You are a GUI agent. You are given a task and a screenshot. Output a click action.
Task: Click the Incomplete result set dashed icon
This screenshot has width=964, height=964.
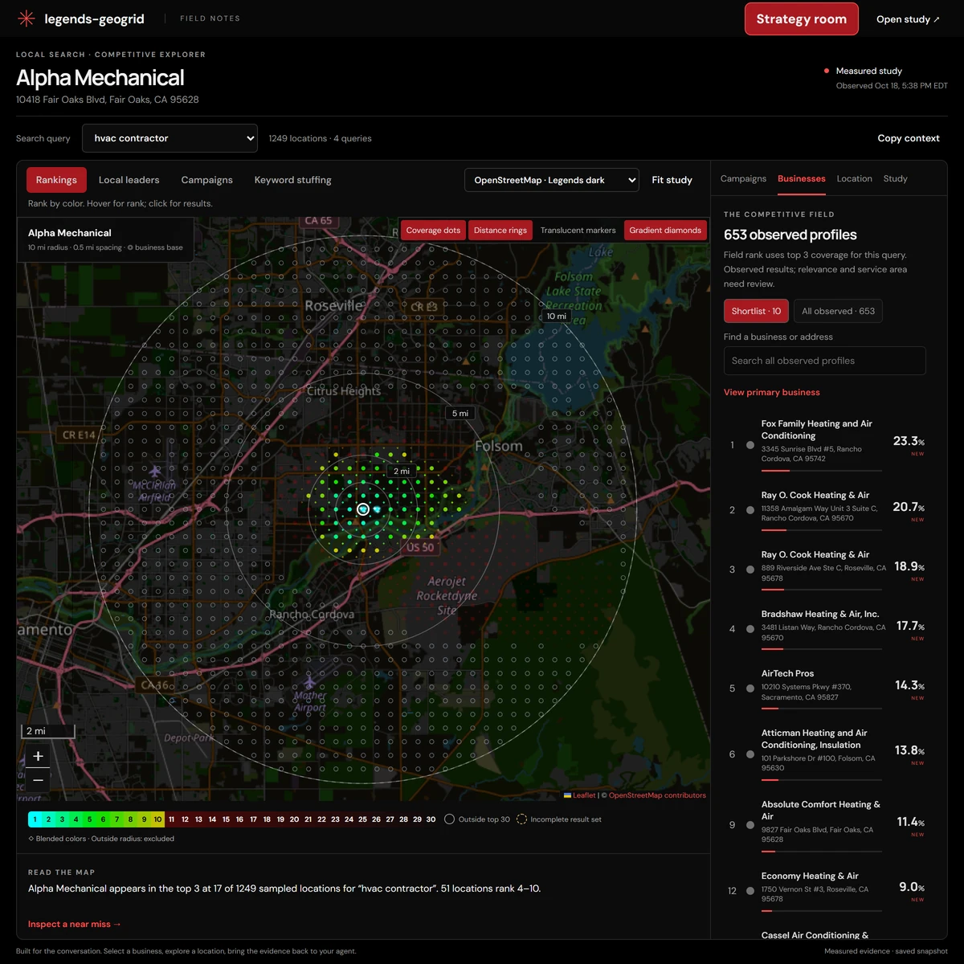521,819
